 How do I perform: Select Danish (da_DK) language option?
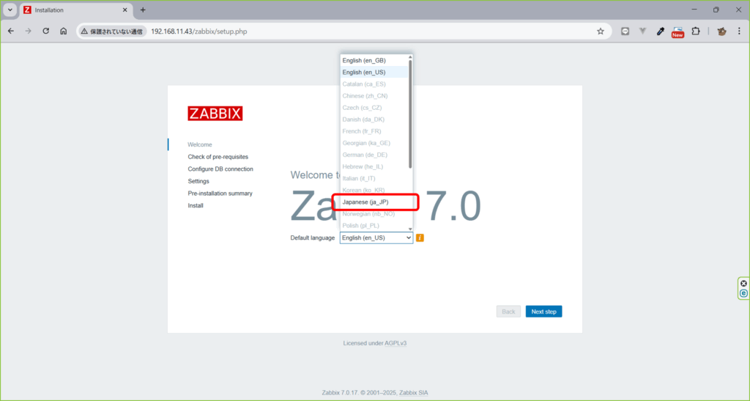(x=374, y=119)
